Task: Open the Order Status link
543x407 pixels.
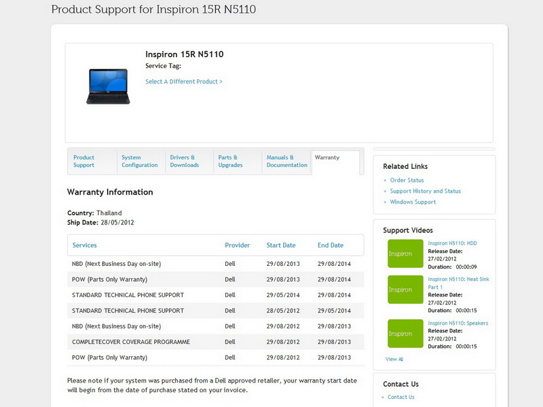Action: point(407,180)
